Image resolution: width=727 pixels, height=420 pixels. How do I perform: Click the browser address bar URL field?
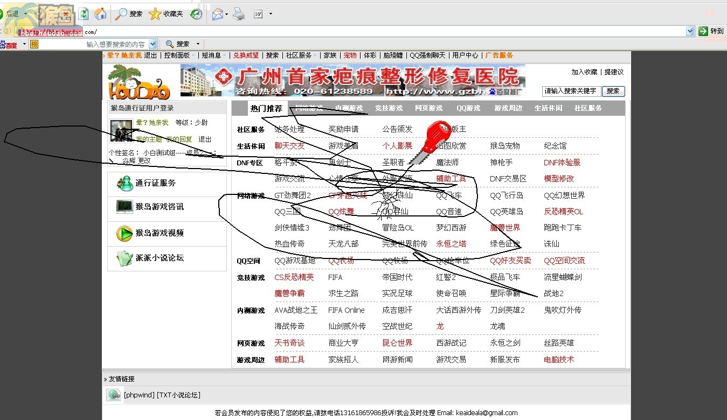356,32
